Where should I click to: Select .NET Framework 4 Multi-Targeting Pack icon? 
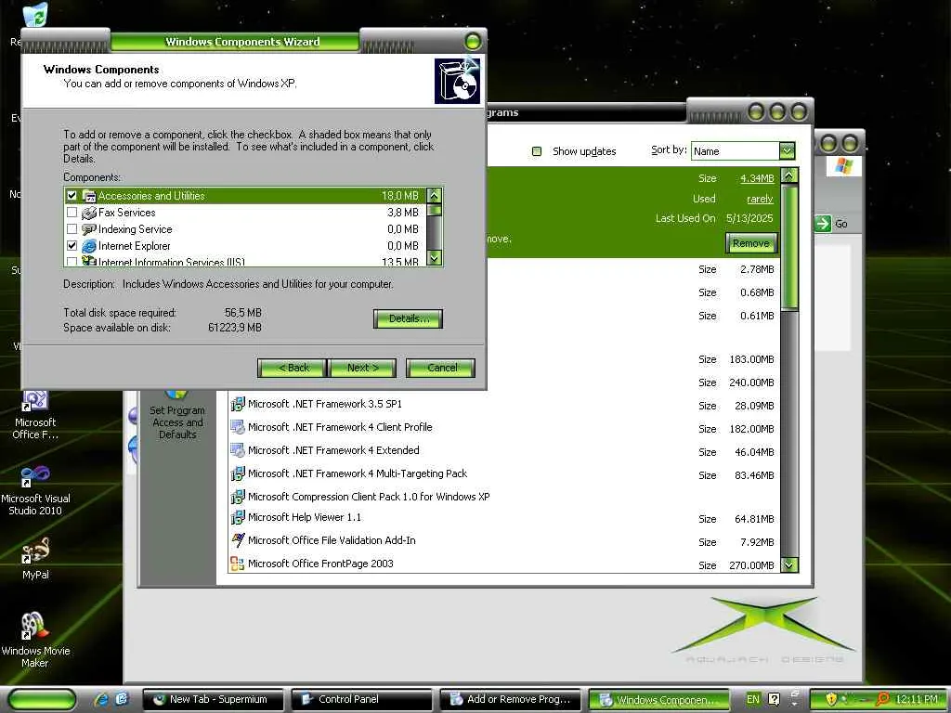pos(237,473)
